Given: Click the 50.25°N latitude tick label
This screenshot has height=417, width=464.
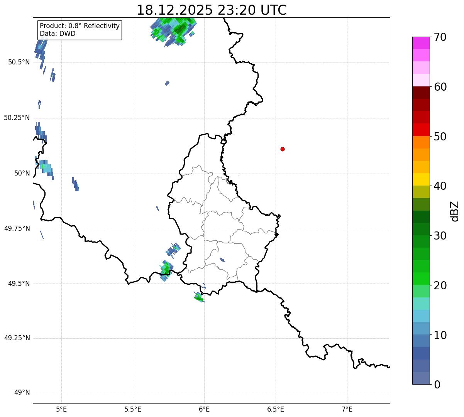Looking at the screenshot, I should 17,118.
